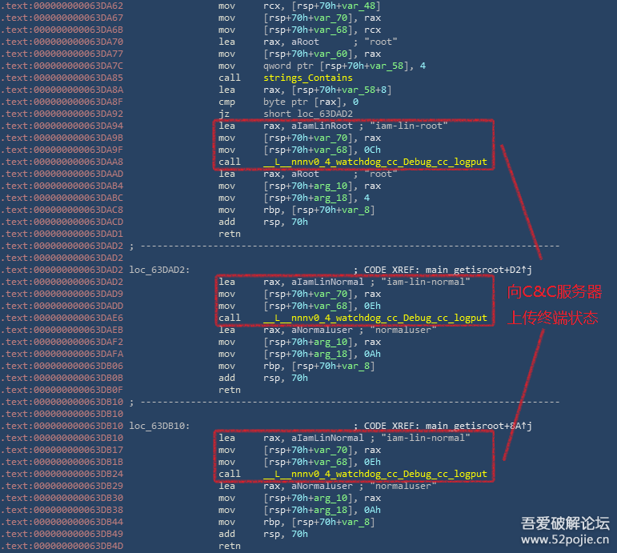617x553 pixels.
Task: Click aNormaluser operand at address 63DAEB
Action: 322,330
